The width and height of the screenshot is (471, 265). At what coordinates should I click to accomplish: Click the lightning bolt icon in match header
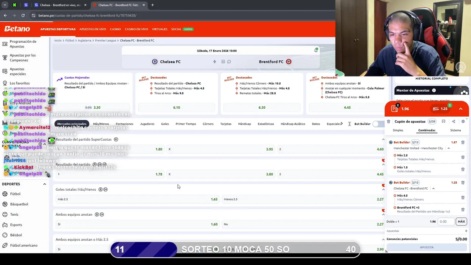click(215, 61)
